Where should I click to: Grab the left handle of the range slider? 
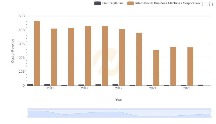28,114
